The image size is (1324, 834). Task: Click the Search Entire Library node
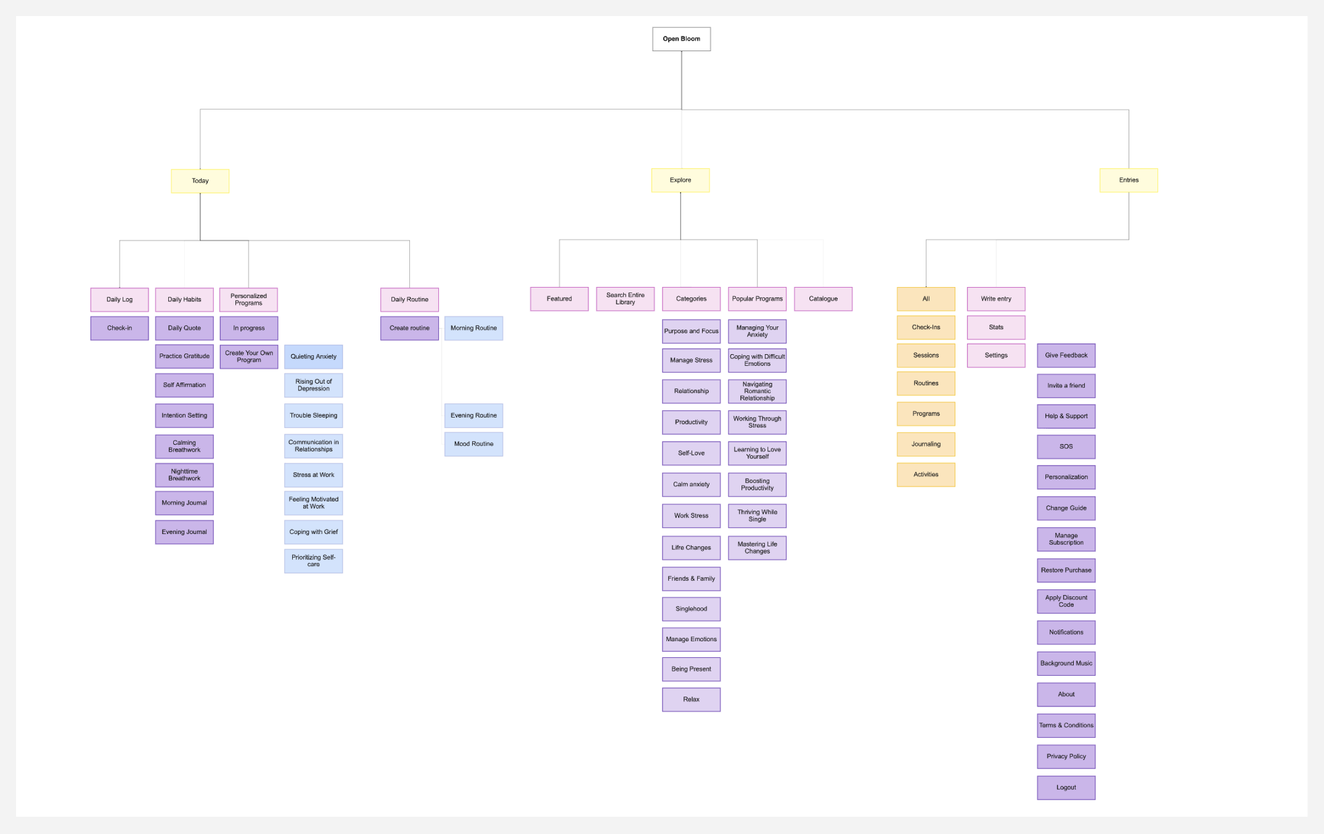click(x=625, y=299)
